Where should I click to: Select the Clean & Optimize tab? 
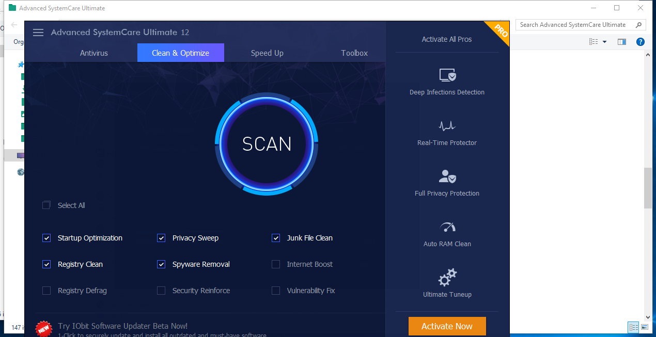(x=181, y=53)
